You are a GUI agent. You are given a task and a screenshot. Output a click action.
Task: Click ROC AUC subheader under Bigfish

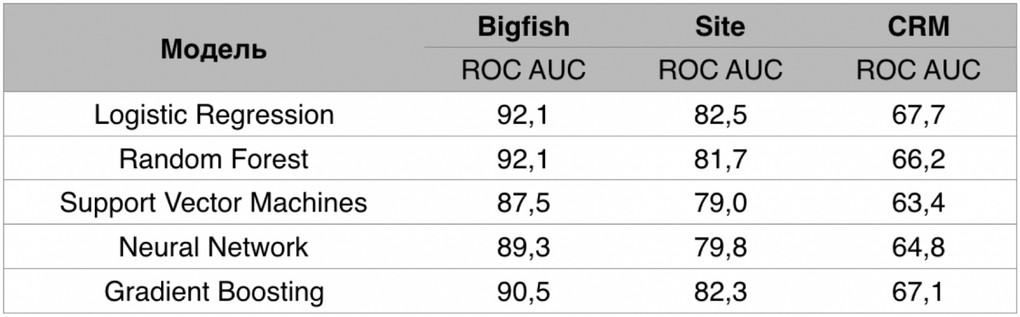coord(523,70)
